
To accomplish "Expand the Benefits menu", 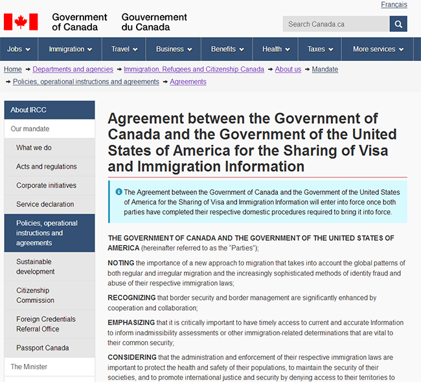I will point(227,49).
